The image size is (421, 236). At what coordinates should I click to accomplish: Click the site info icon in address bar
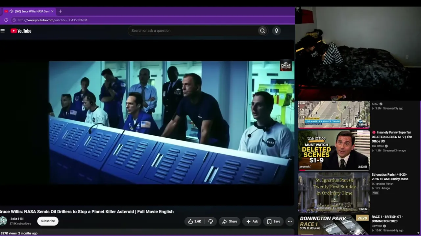pyautogui.click(x=14, y=20)
